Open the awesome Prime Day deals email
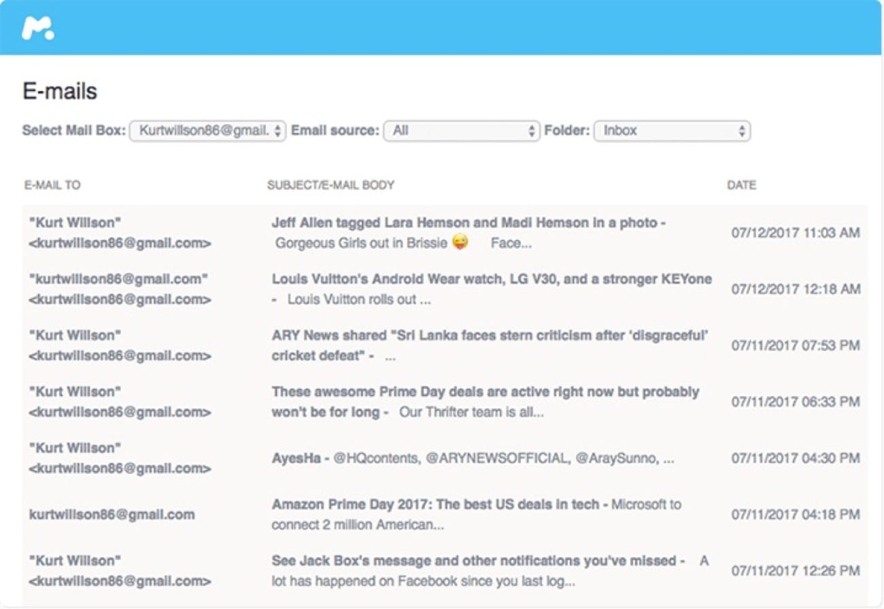The height and width of the screenshot is (609, 884). [486, 402]
